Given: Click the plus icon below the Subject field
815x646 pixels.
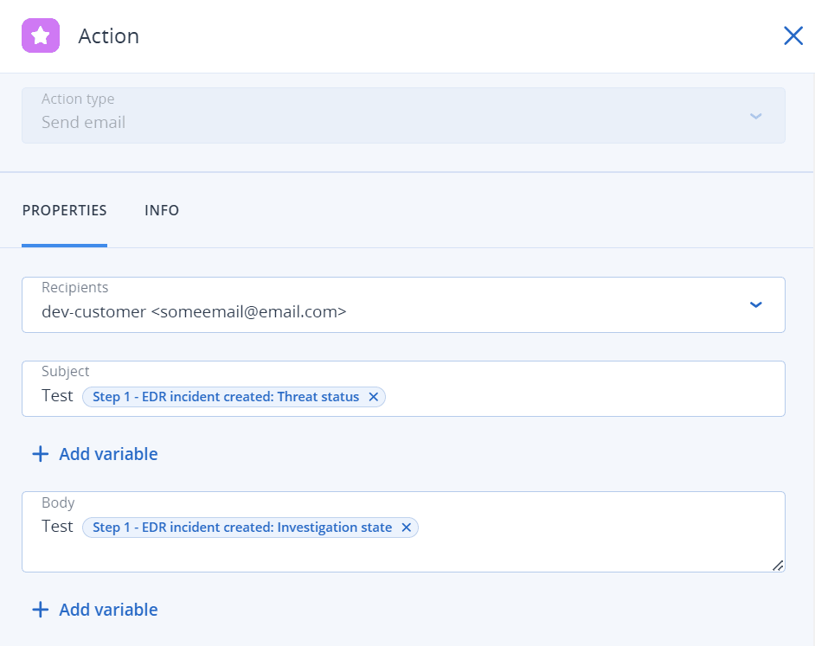Looking at the screenshot, I should (x=40, y=454).
